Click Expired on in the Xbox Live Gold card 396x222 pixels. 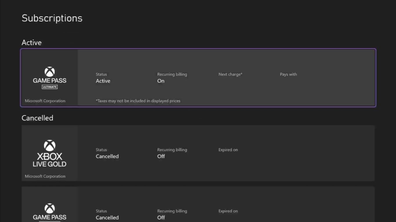(228, 150)
